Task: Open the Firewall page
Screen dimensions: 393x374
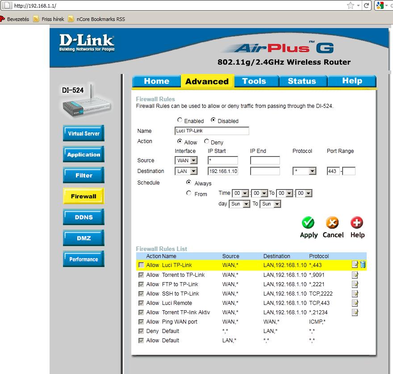Action: [x=84, y=196]
